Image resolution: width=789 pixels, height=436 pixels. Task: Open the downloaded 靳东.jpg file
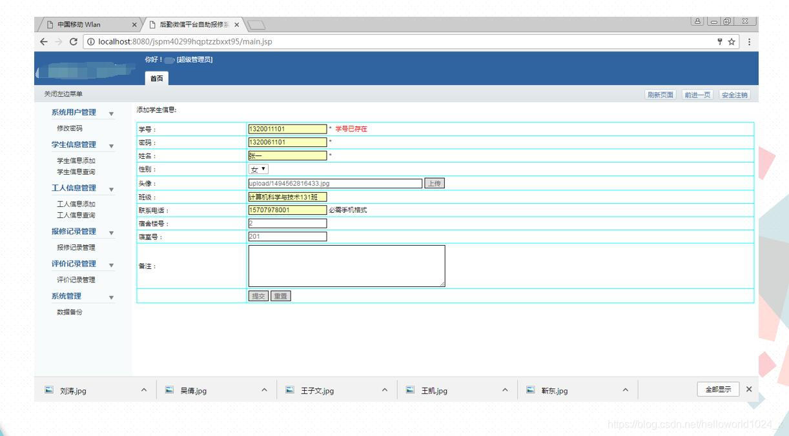pos(555,390)
